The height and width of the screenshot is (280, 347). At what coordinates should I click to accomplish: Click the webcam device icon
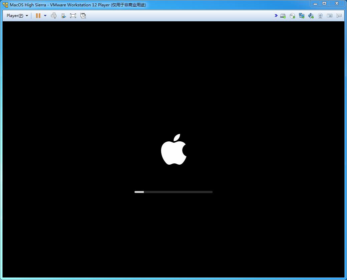point(320,16)
